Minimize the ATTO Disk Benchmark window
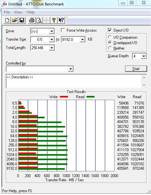Screen dimensions: 151x195 point(123,3)
